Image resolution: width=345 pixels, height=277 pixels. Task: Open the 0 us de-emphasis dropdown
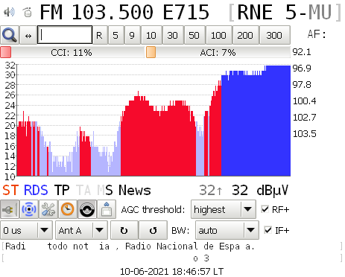coord(26,230)
